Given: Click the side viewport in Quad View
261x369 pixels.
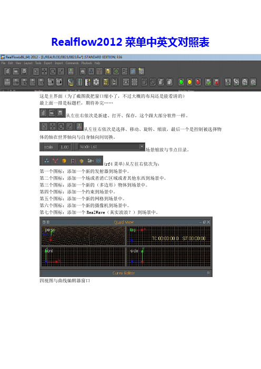Looking at the screenshot, I should [169, 257].
